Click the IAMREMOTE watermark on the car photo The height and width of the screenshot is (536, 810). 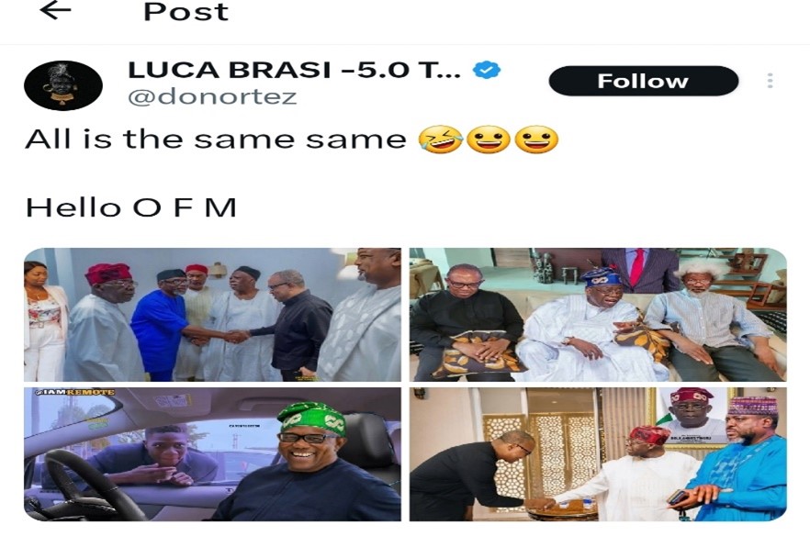[75, 393]
